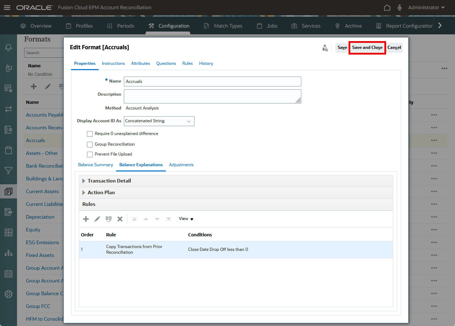Image resolution: width=455 pixels, height=326 pixels.
Task: Delete the selected rule with X icon
Action: tap(120, 219)
